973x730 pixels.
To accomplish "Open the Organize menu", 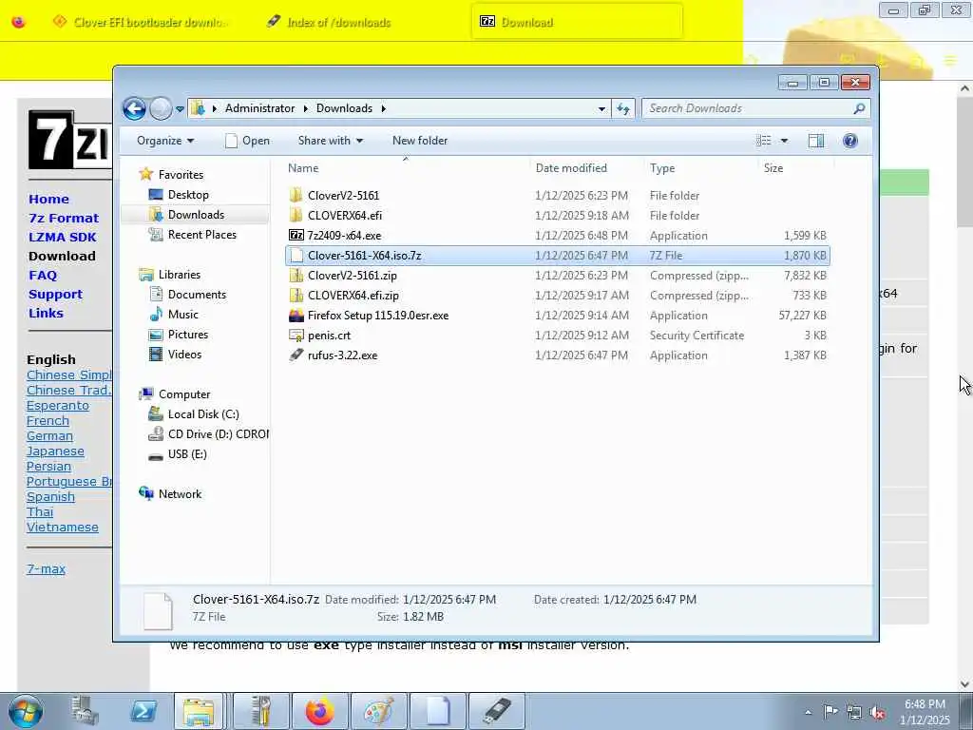I will (x=165, y=141).
